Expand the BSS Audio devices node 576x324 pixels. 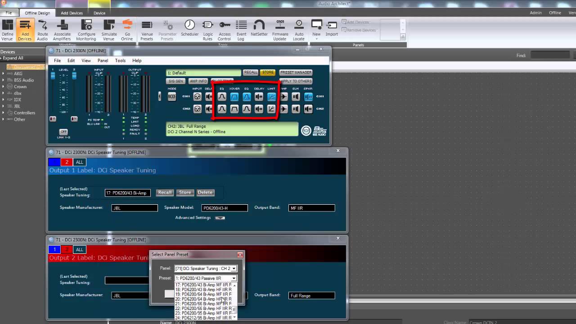(3, 80)
